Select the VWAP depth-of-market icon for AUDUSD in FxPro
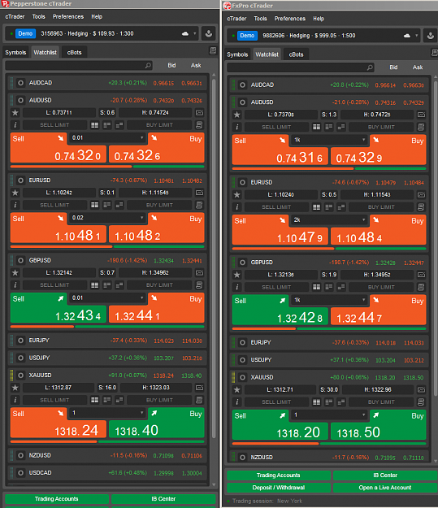The height and width of the screenshot is (508, 438). click(x=341, y=127)
